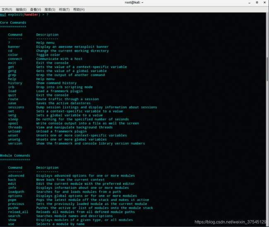Screen dimensions: 269x227
Task: Click the 'popm' module command
Action: [12, 200]
